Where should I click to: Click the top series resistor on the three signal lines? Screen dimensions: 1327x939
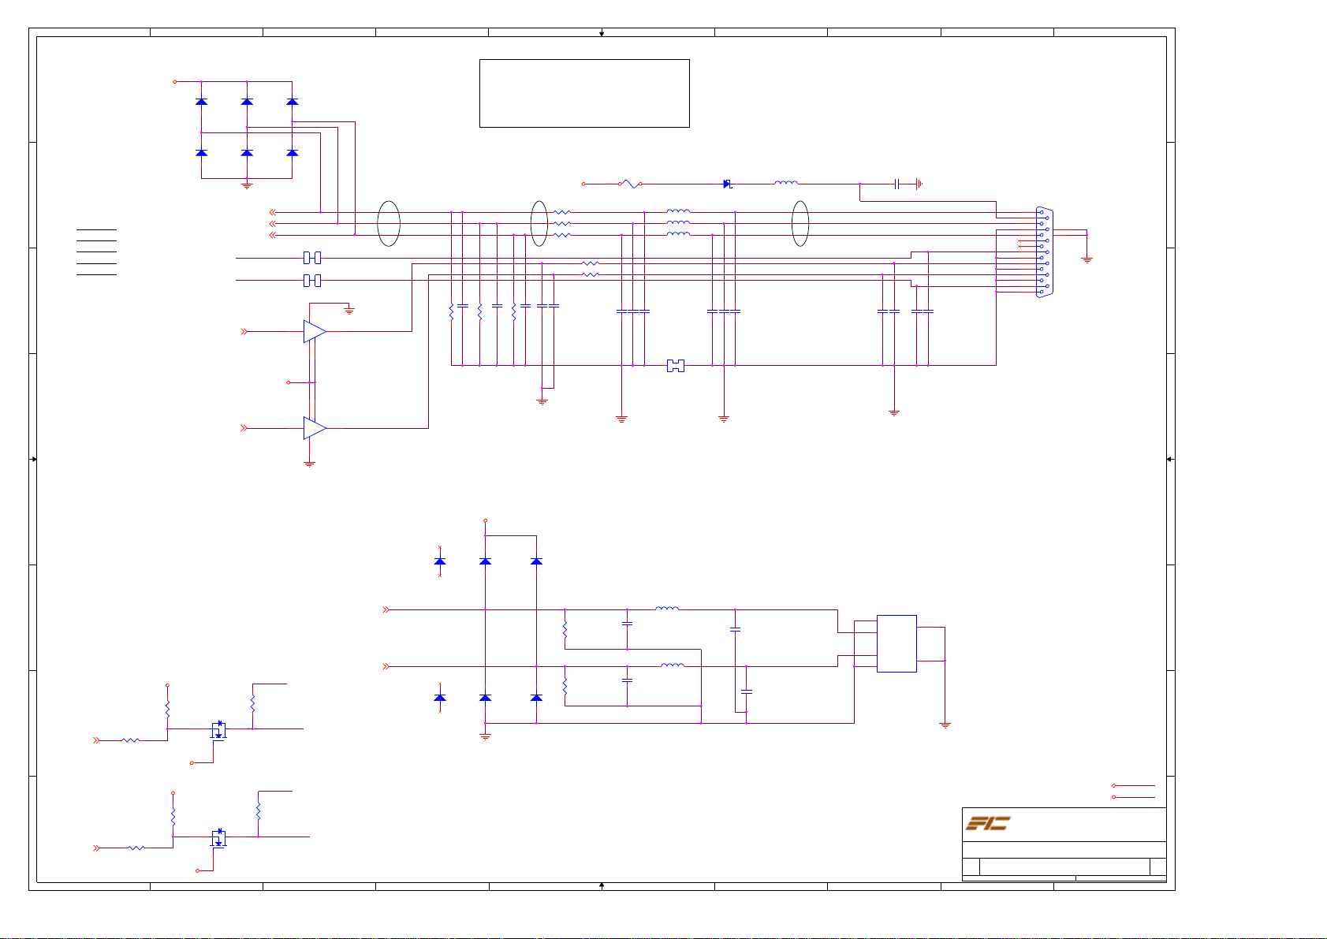(x=562, y=212)
